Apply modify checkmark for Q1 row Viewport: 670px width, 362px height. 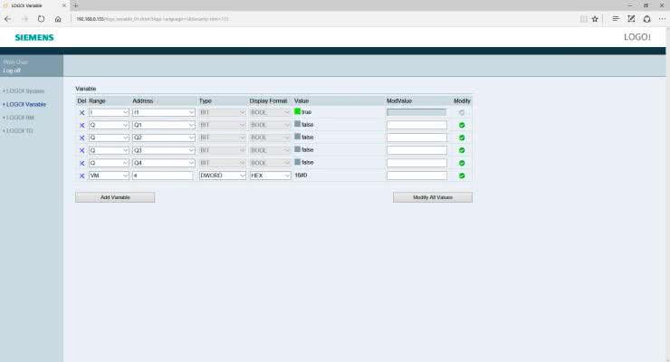pyautogui.click(x=462, y=125)
